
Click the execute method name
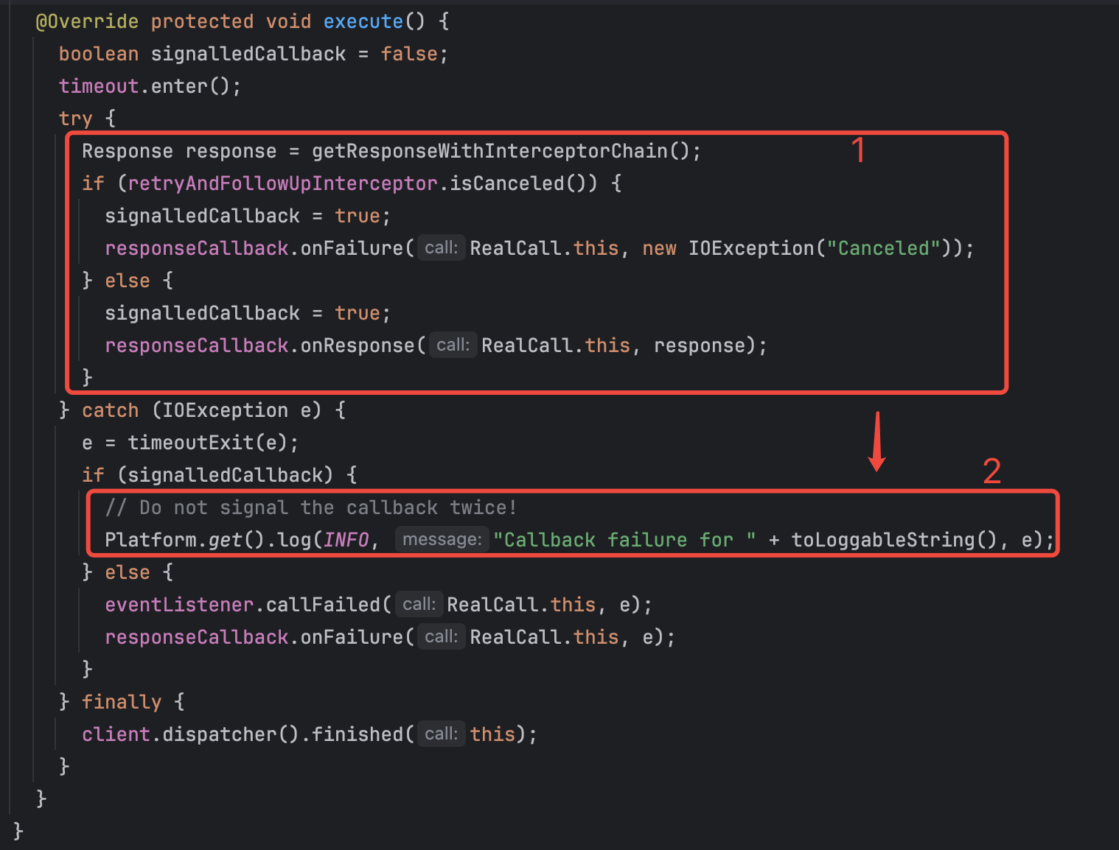tap(363, 21)
